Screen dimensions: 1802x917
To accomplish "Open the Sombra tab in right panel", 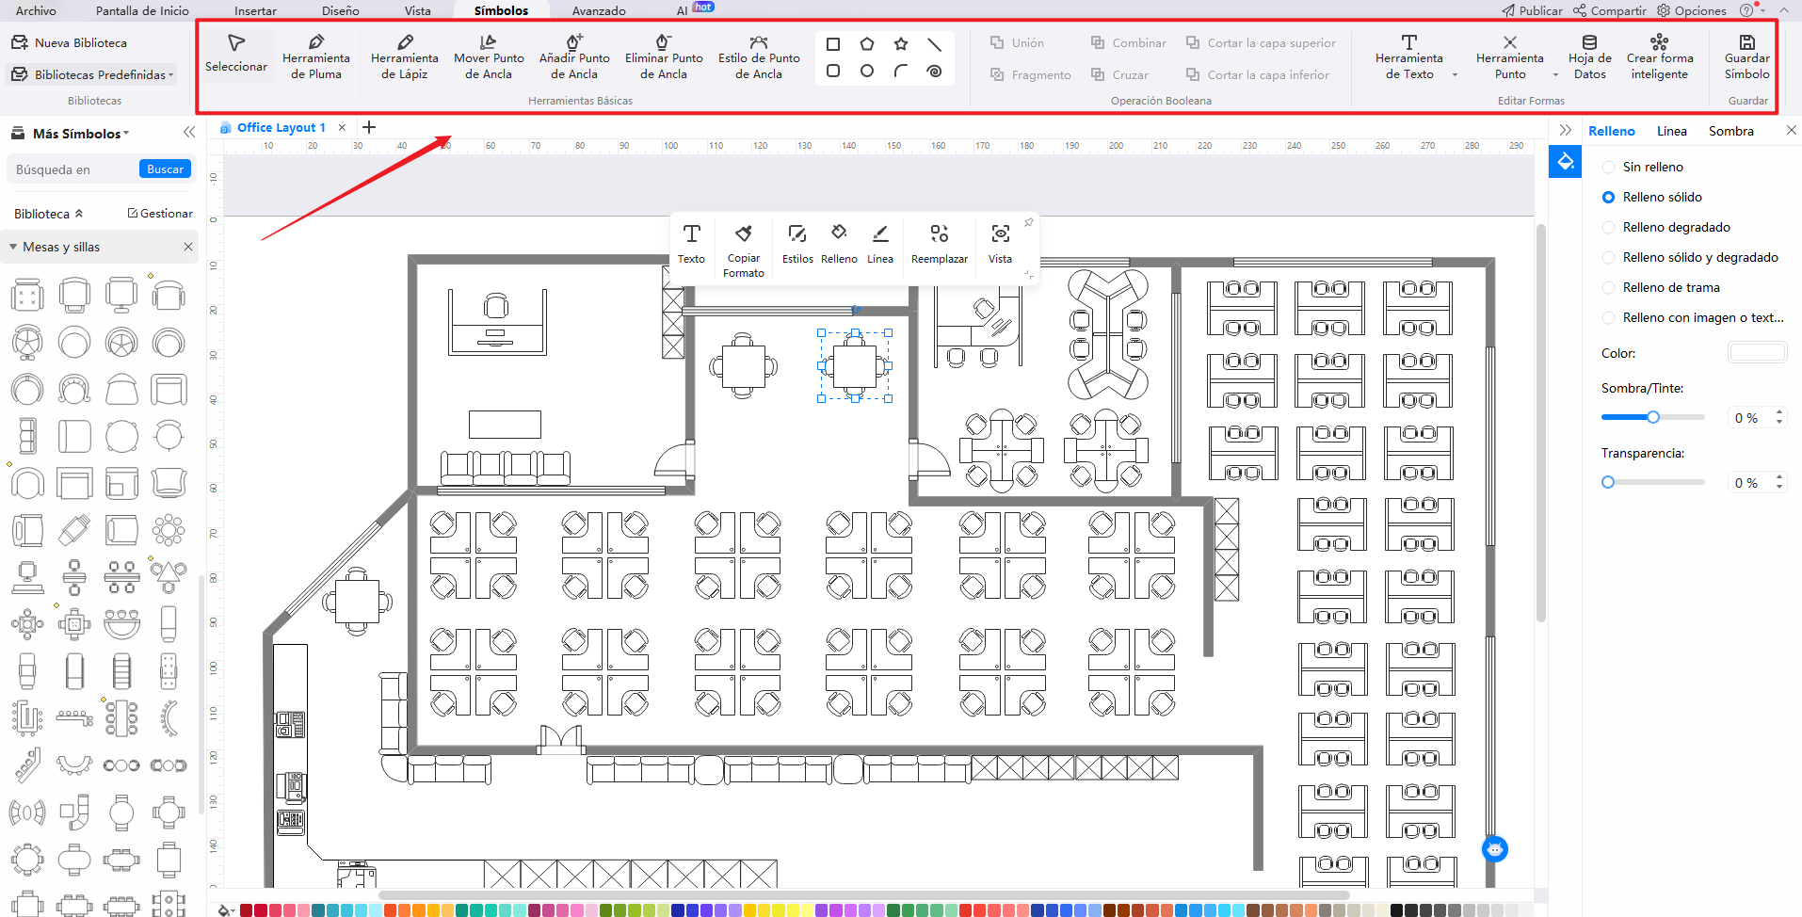I will tap(1730, 132).
